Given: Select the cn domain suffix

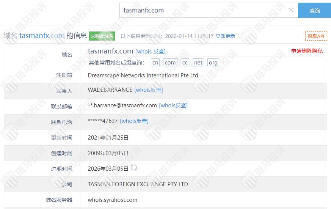Looking at the screenshot, I should click(x=155, y=63).
